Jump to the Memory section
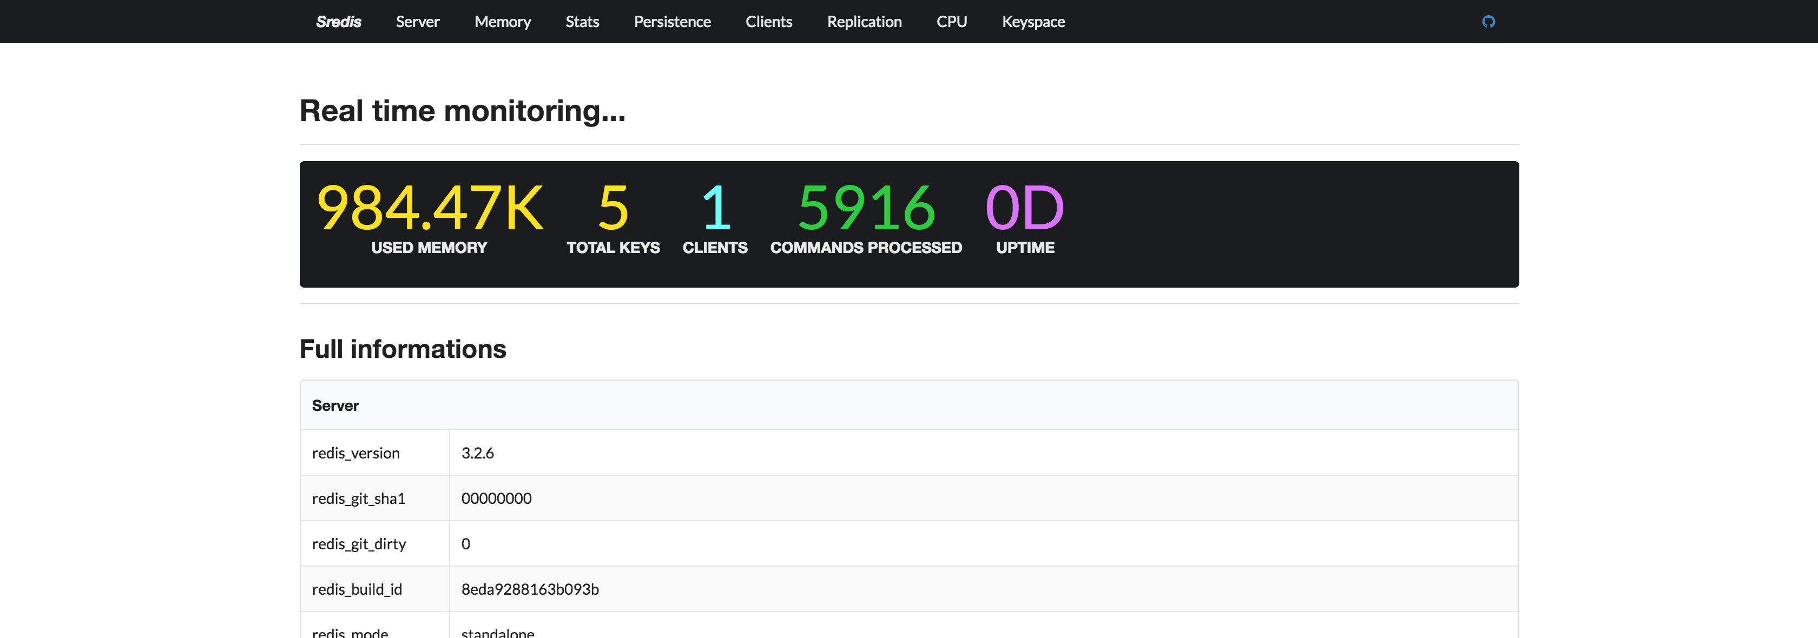 click(502, 22)
